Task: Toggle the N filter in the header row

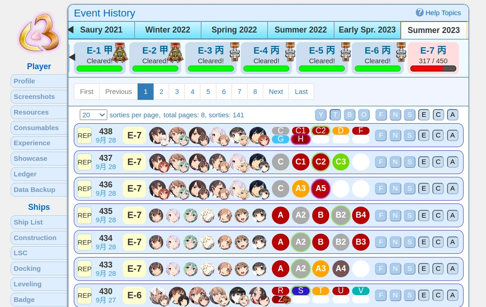Action: coord(395,115)
